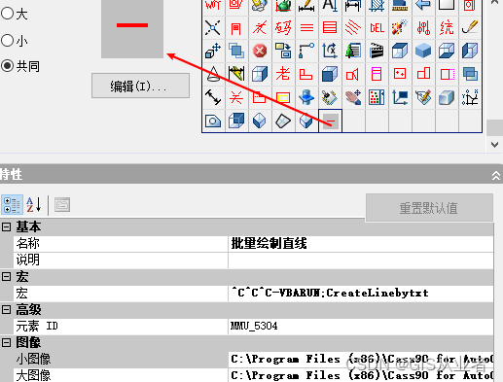Select the film clapperboard icon
This screenshot has width=503, height=382.
[x=377, y=51]
